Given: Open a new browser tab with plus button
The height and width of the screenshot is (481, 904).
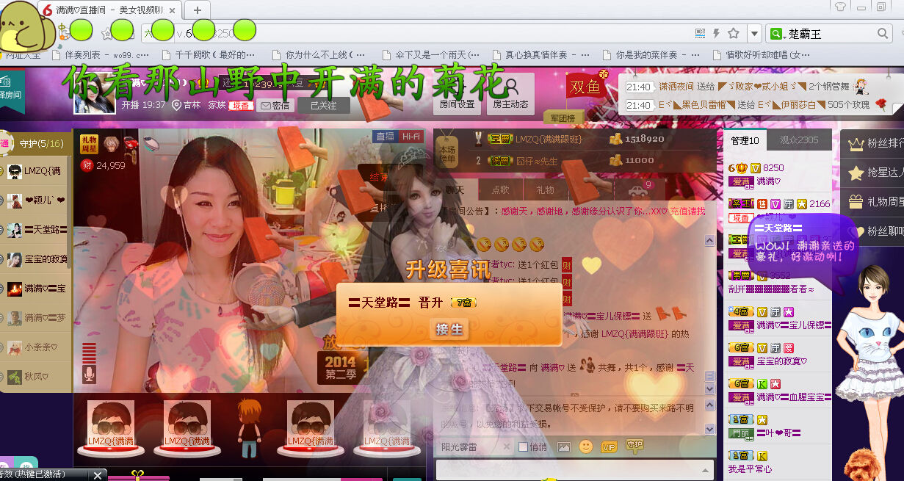Looking at the screenshot, I should click(x=198, y=10).
